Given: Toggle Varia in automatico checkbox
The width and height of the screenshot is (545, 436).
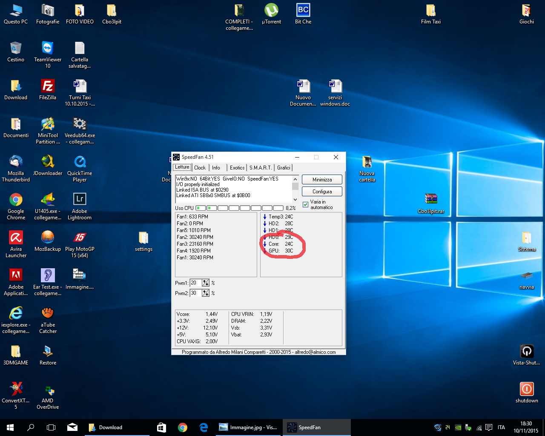Looking at the screenshot, I should [x=305, y=205].
